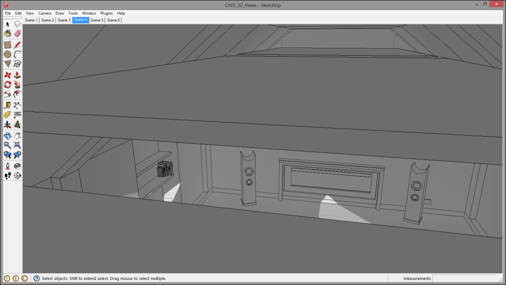This screenshot has width=506, height=285.
Task: Select the Text label tool
Action: coord(17,115)
